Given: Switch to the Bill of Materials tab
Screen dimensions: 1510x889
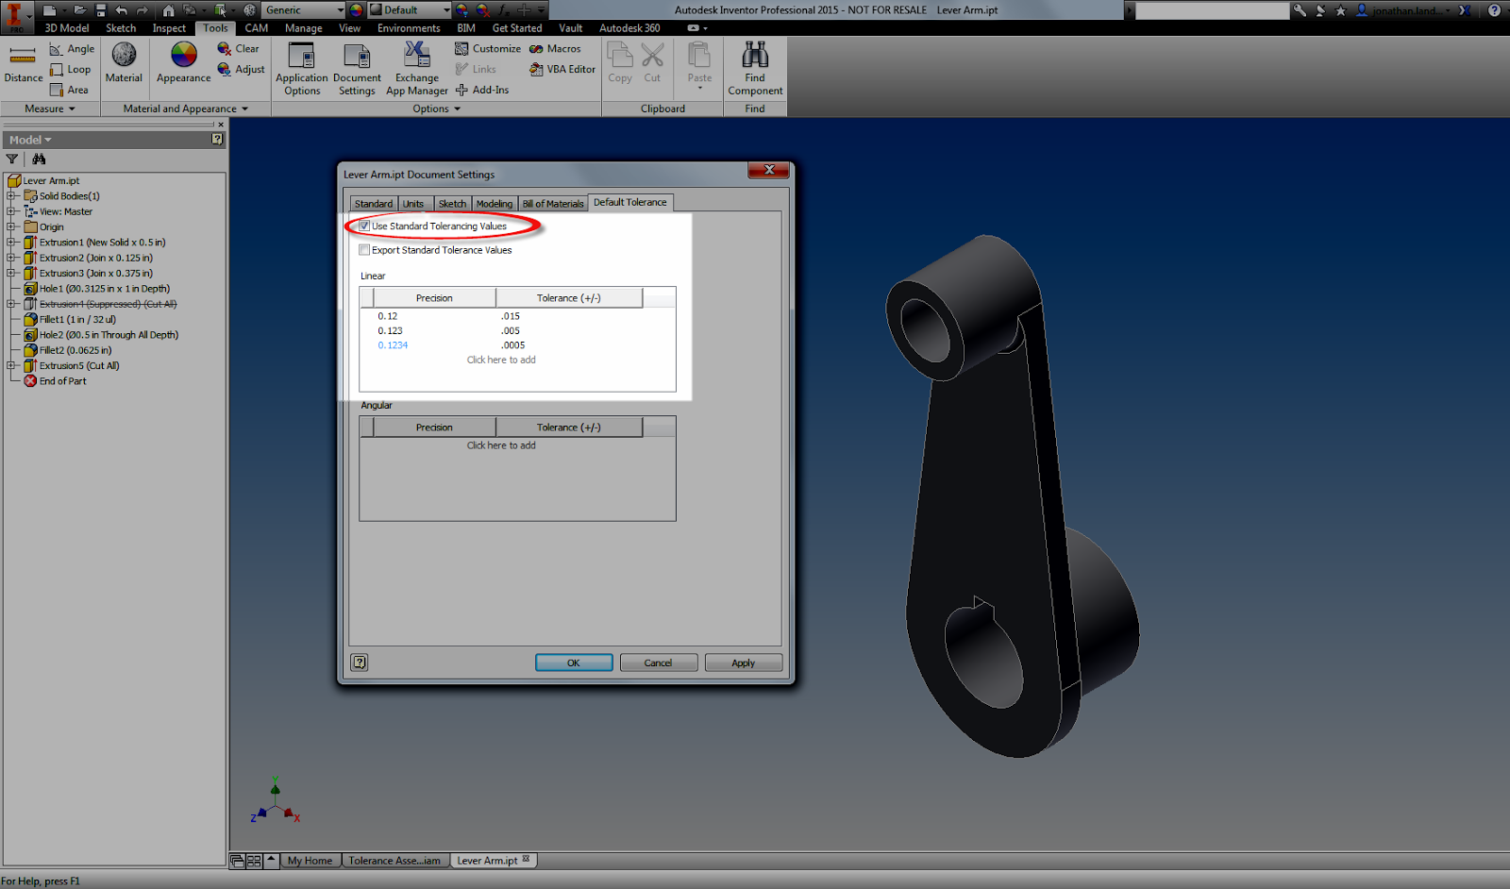Looking at the screenshot, I should (x=553, y=204).
